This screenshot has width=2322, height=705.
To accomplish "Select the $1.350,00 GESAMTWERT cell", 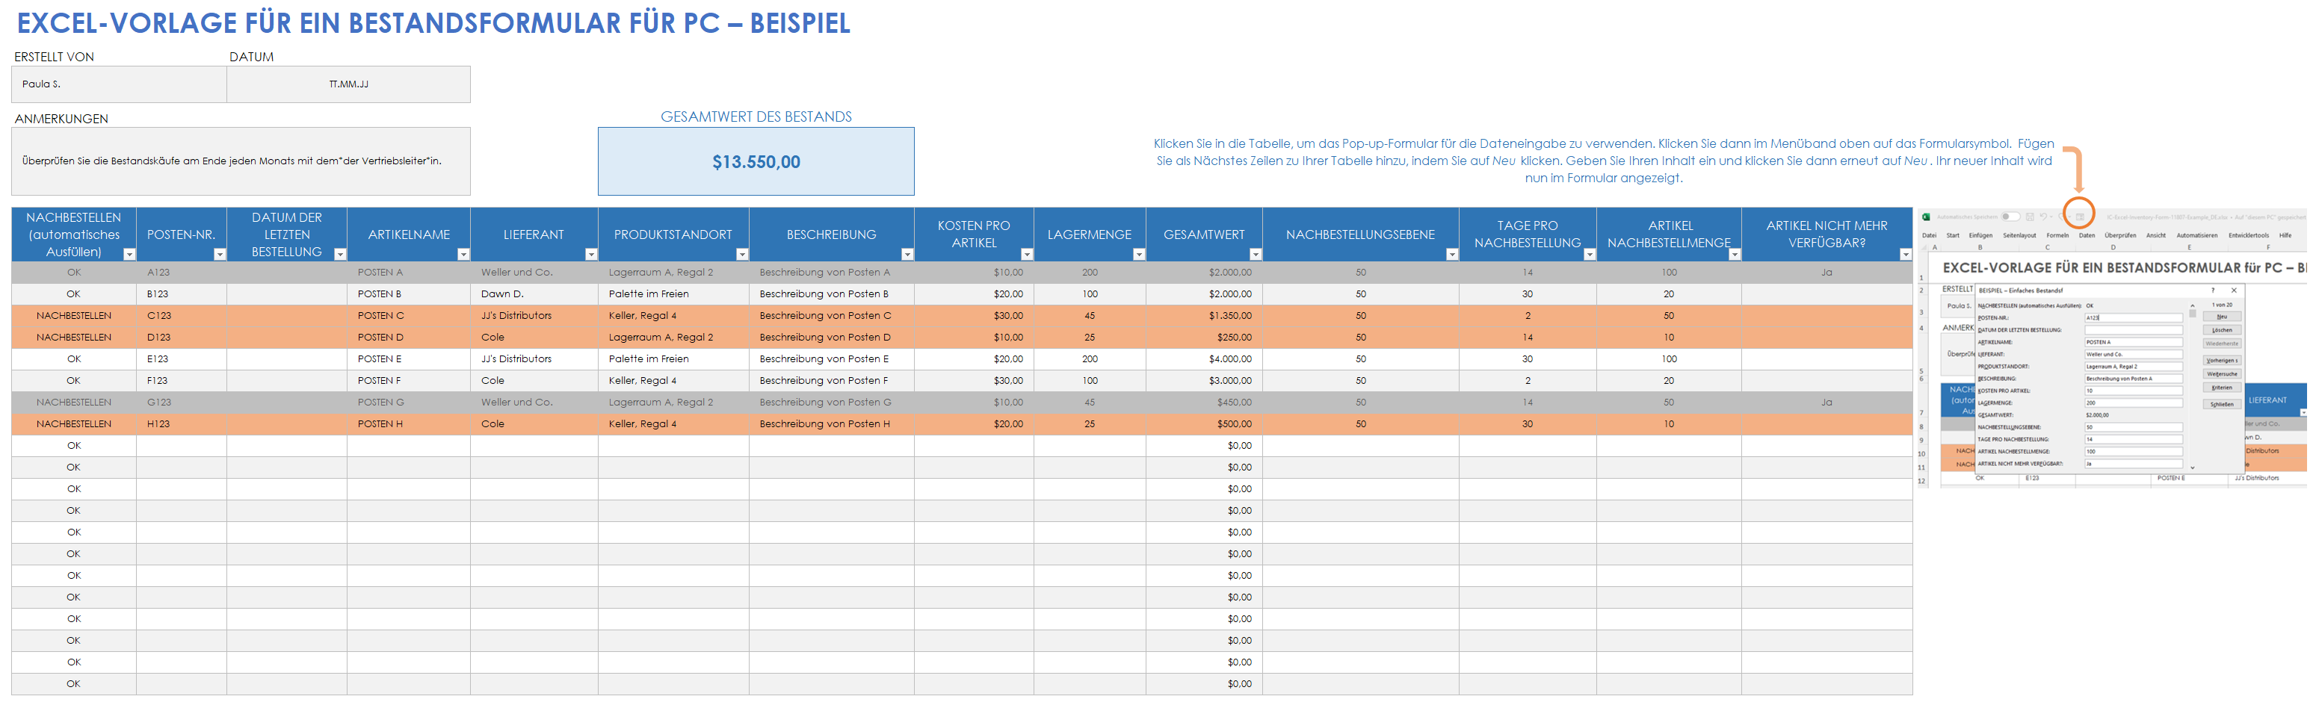I will (x=1203, y=315).
